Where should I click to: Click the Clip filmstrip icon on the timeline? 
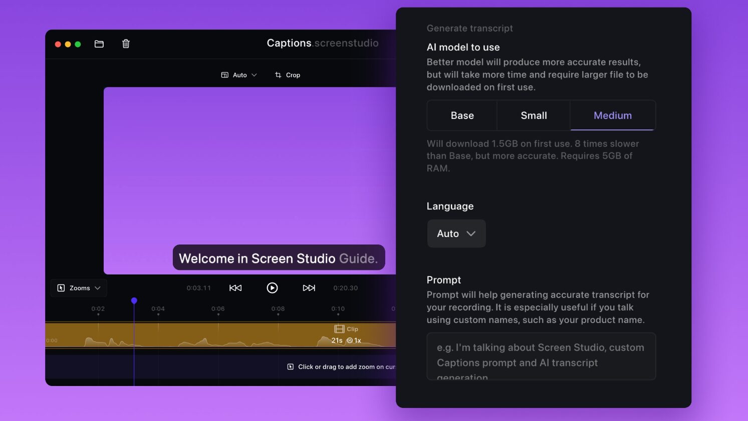[339, 329]
